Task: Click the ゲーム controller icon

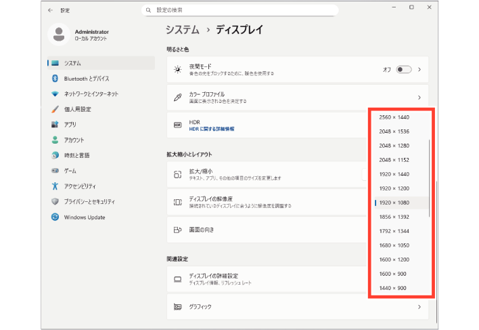Action: pyautogui.click(x=55, y=171)
